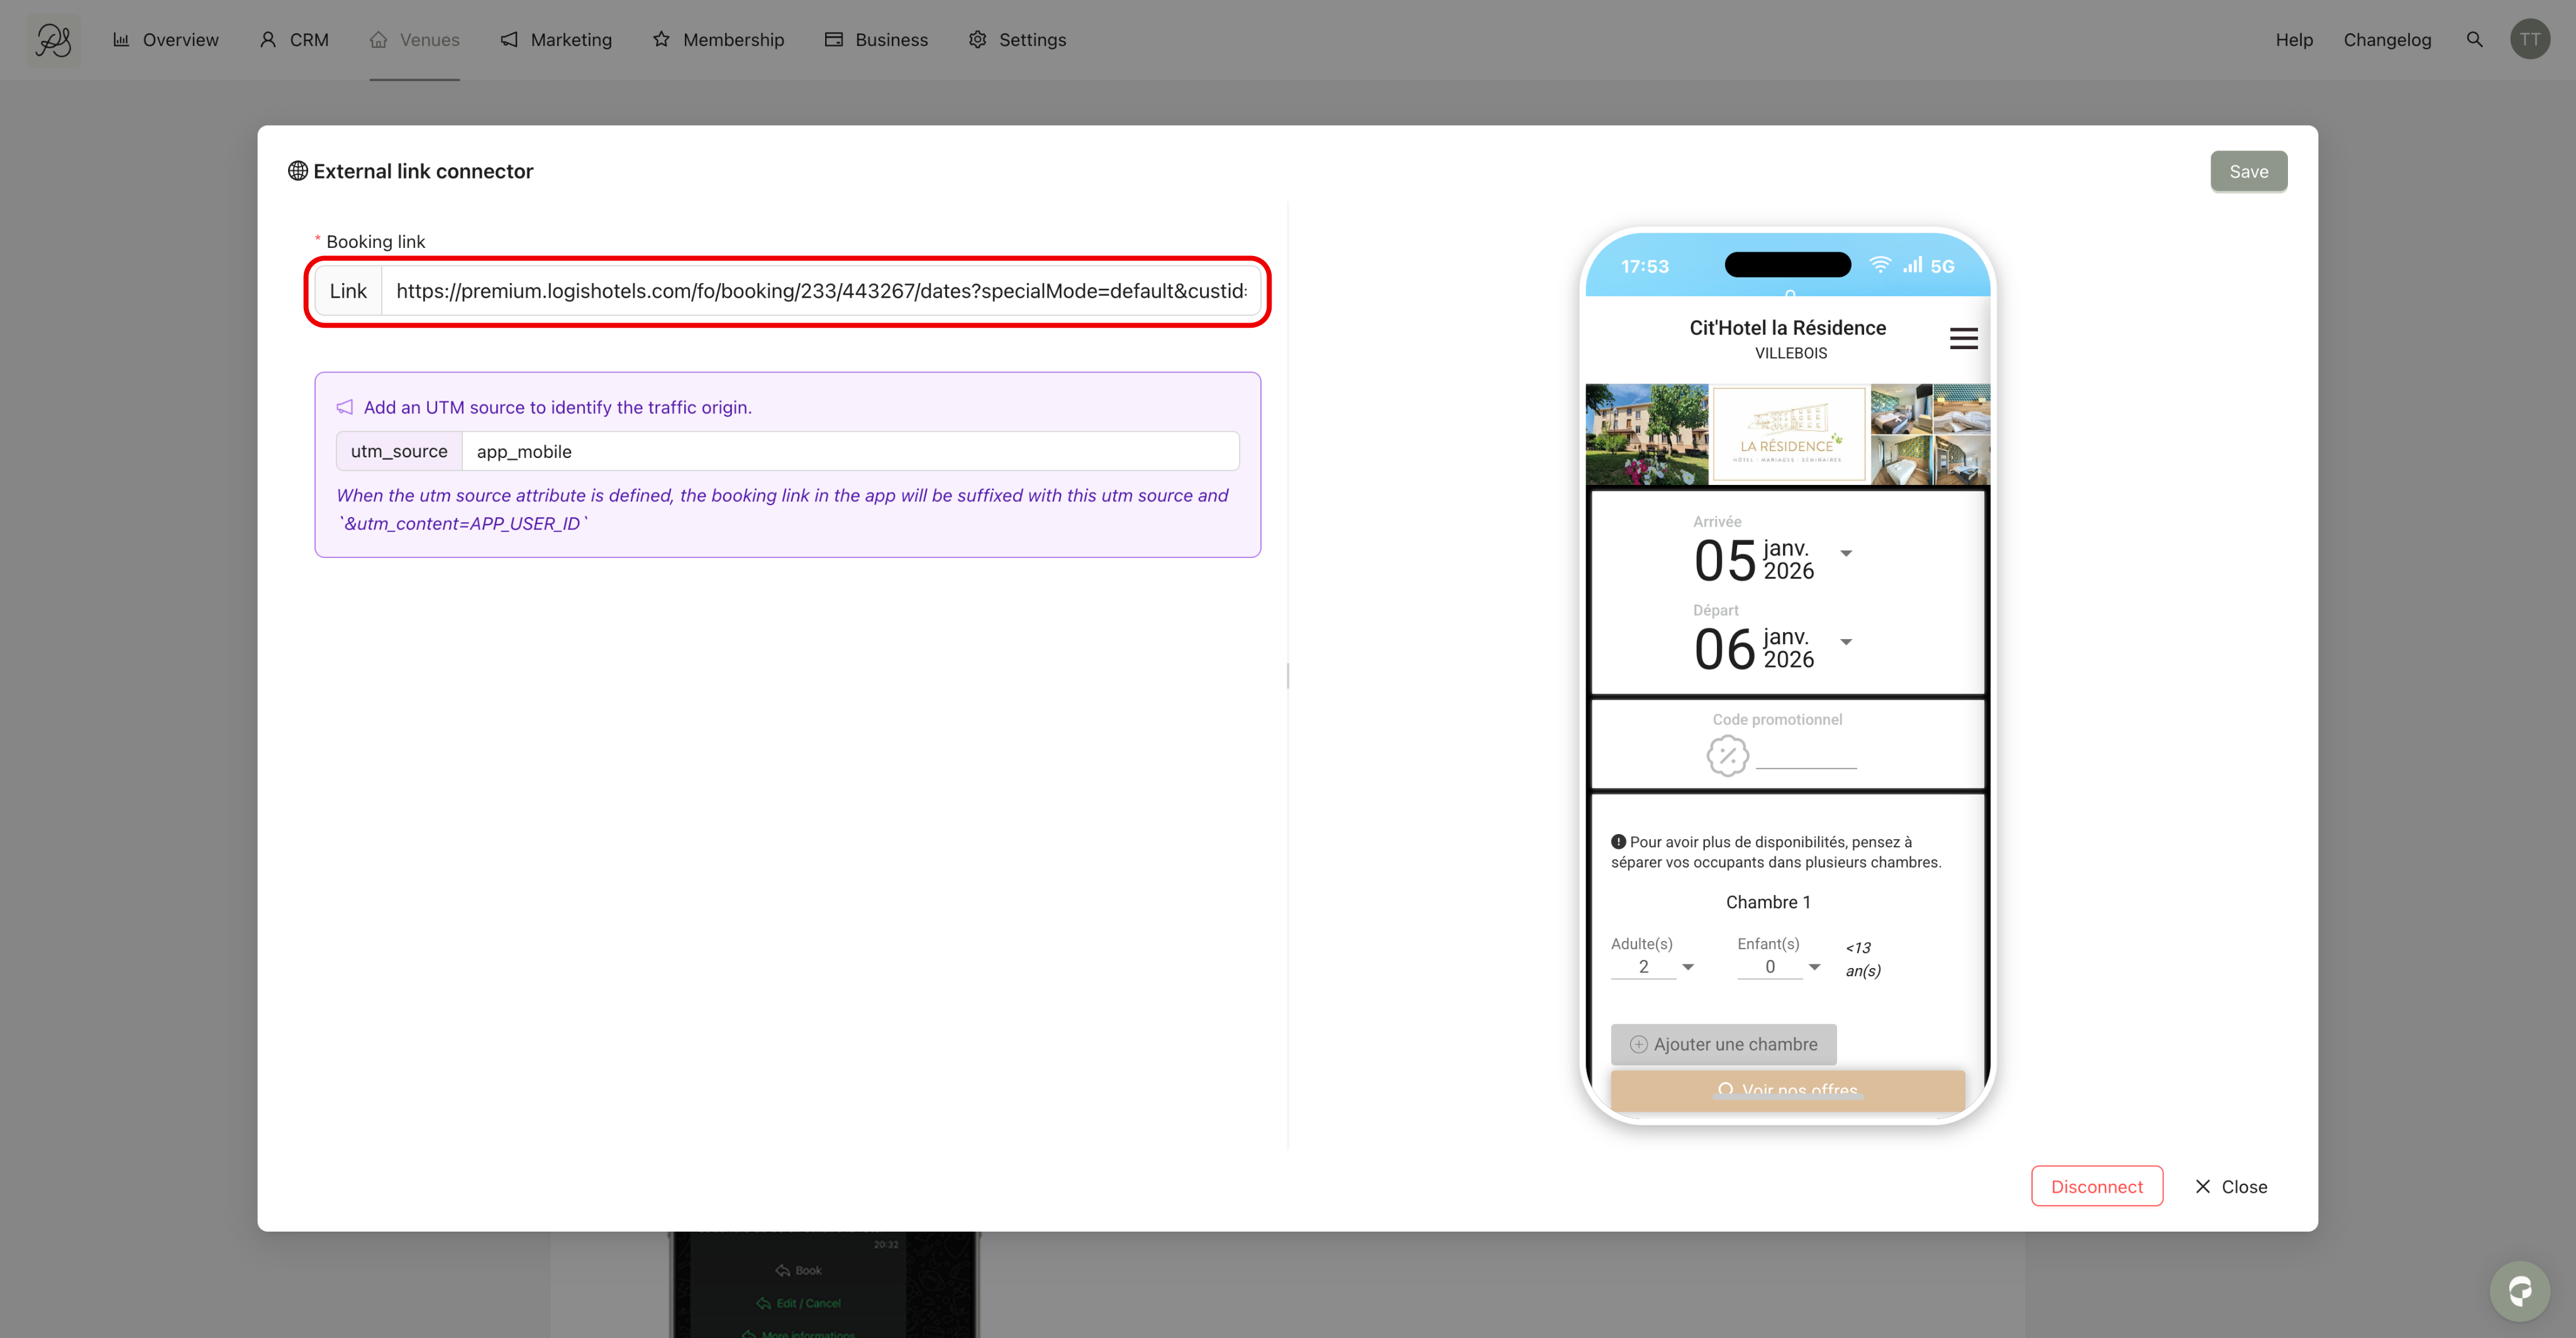Image resolution: width=2576 pixels, height=1338 pixels.
Task: Open the Adulte(s) count dropdown
Action: (x=1653, y=967)
